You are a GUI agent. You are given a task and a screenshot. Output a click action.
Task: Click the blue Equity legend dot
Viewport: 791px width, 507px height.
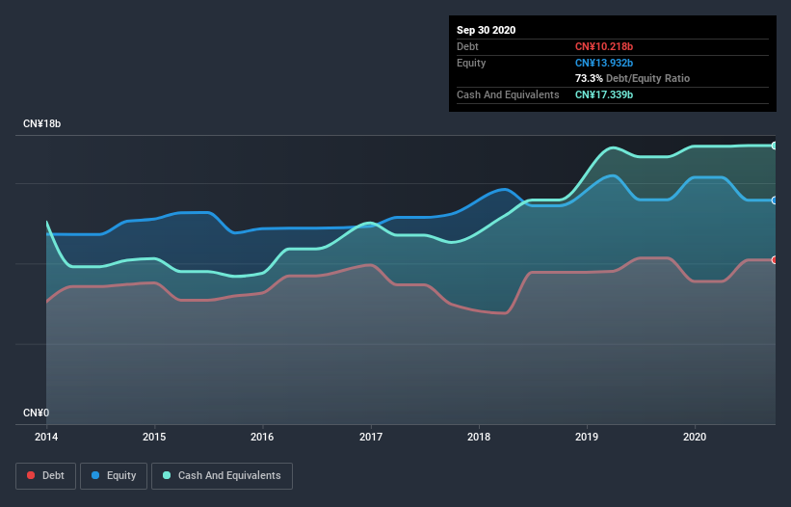tap(95, 475)
